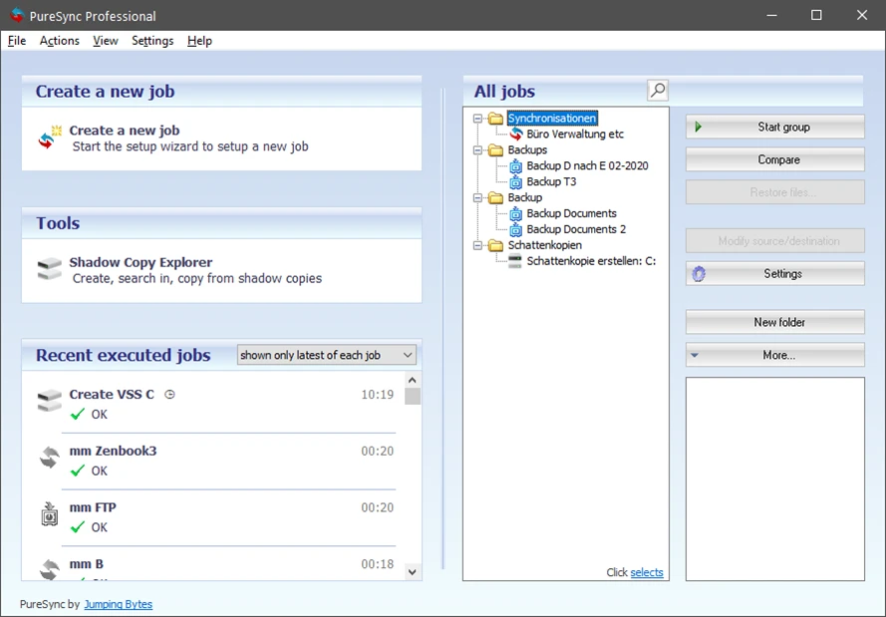Open the More... dropdown button
886x617 pixels.
(774, 355)
